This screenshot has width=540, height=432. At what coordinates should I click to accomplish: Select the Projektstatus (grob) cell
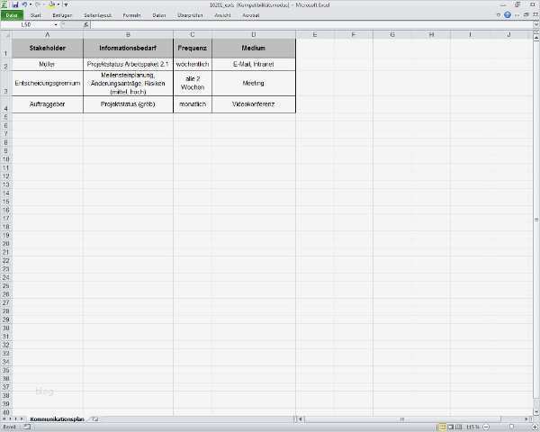tap(128, 104)
